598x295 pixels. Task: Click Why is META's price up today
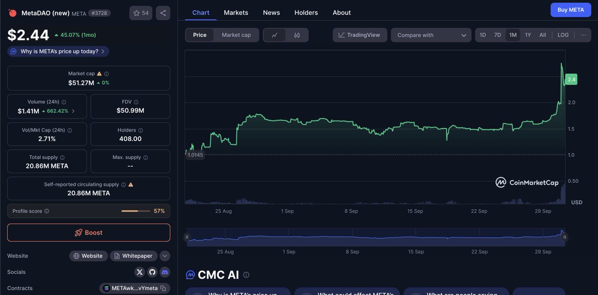[58, 51]
